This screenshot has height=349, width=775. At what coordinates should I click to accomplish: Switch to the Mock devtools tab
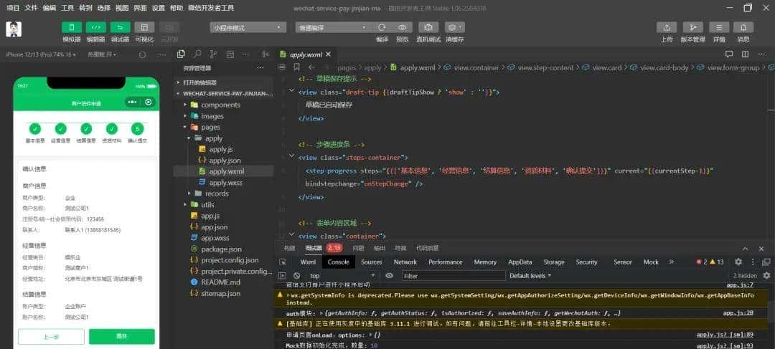click(651, 262)
